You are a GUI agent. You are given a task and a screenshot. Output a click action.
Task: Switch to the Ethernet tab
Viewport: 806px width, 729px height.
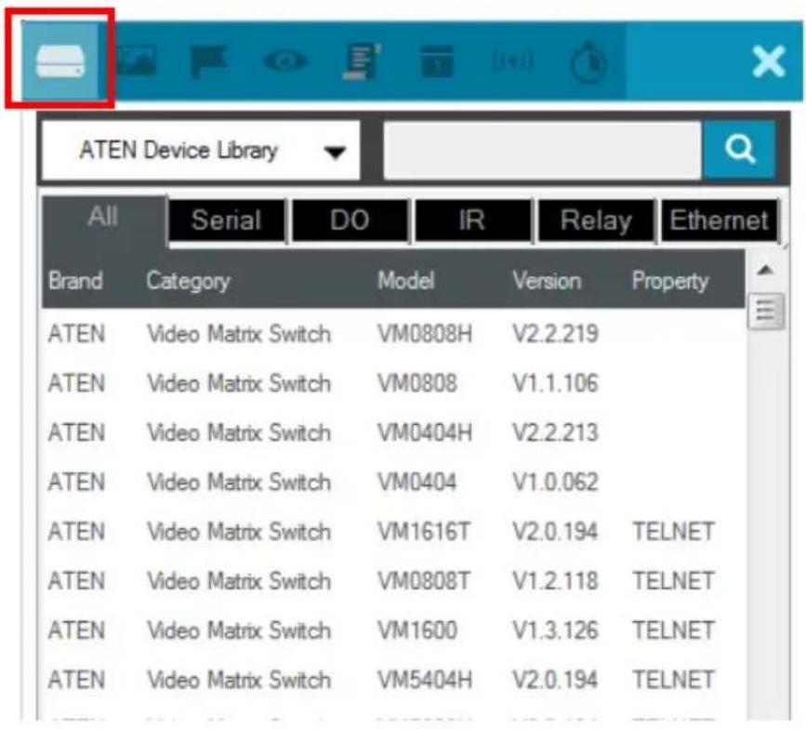720,220
